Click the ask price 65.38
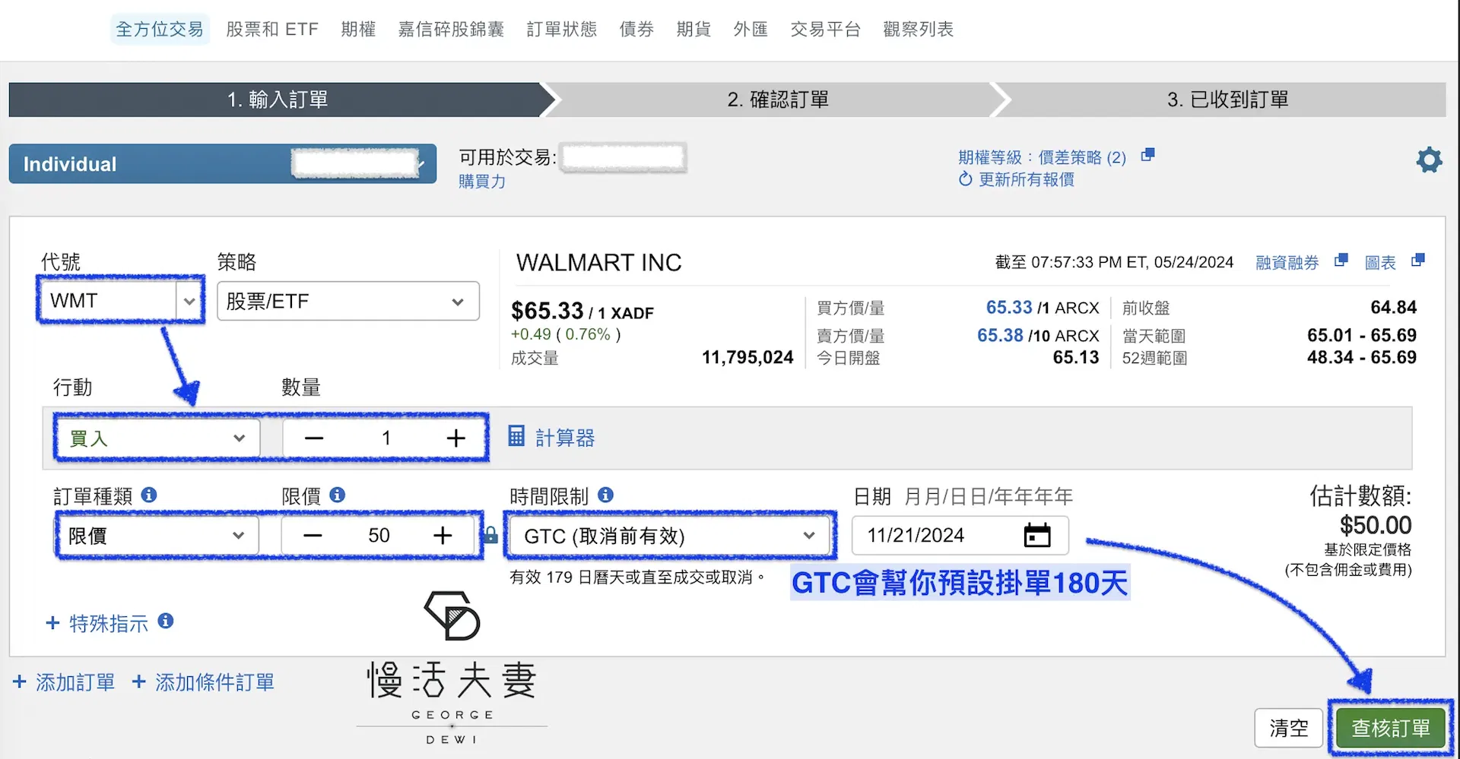 coord(1000,335)
